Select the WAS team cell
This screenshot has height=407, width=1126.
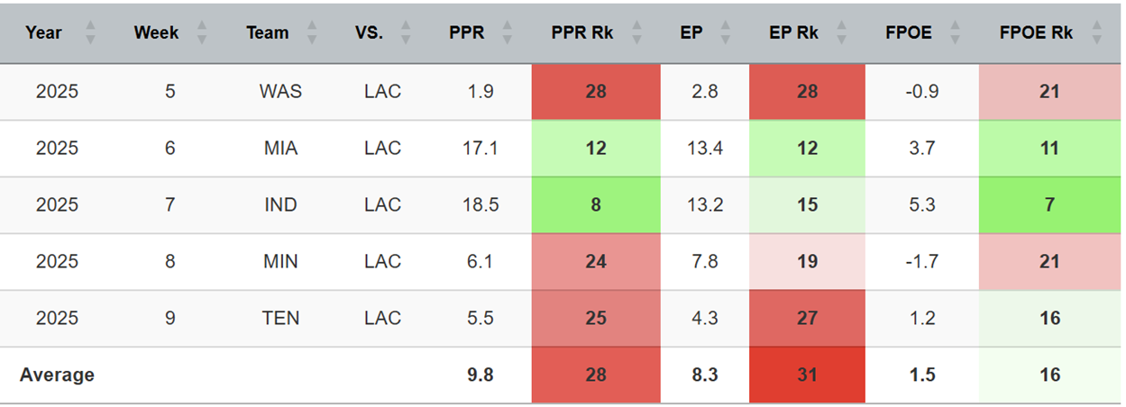pos(280,92)
